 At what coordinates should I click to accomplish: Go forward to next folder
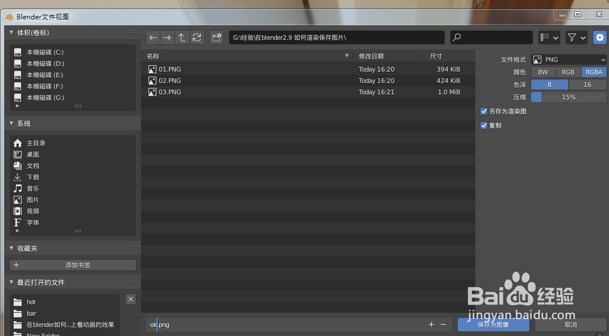pos(167,37)
